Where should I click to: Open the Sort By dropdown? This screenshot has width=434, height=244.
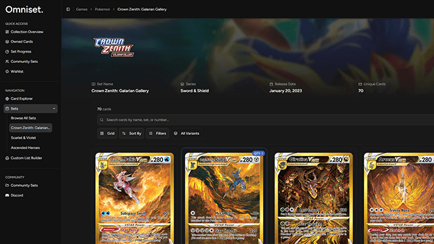pos(132,134)
